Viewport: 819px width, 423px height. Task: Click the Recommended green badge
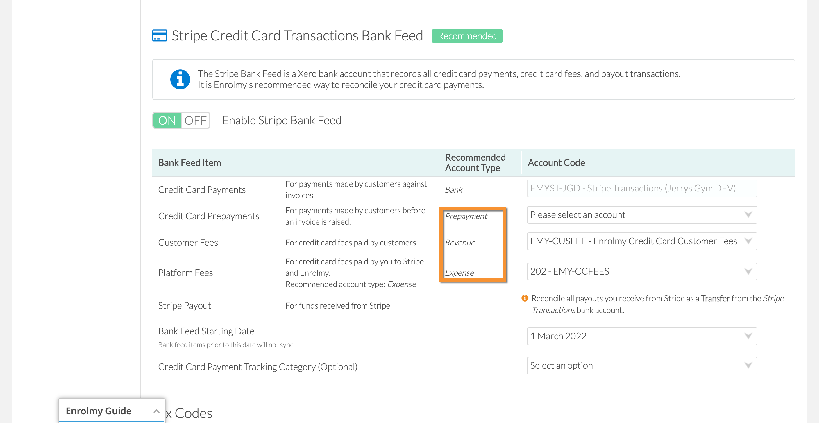coord(467,36)
